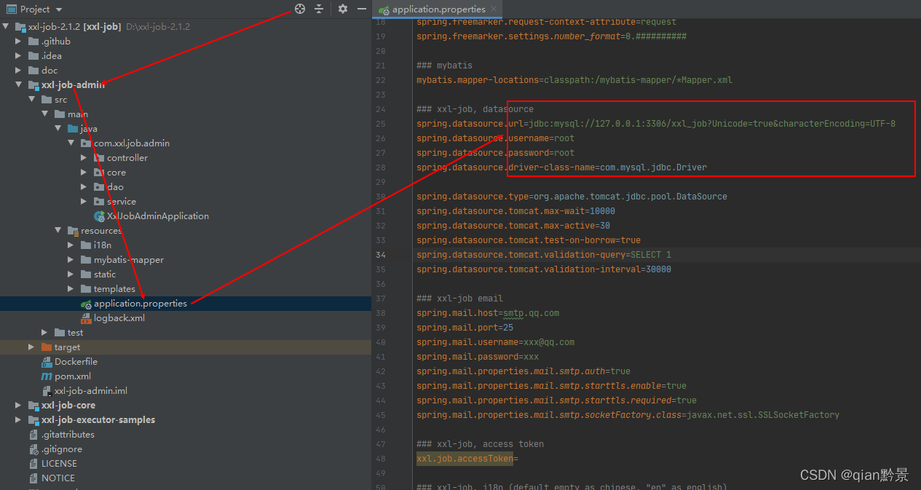The width and height of the screenshot is (921, 490).
Task: Collapse the com.xxl.job.admin package
Action: tap(71, 143)
